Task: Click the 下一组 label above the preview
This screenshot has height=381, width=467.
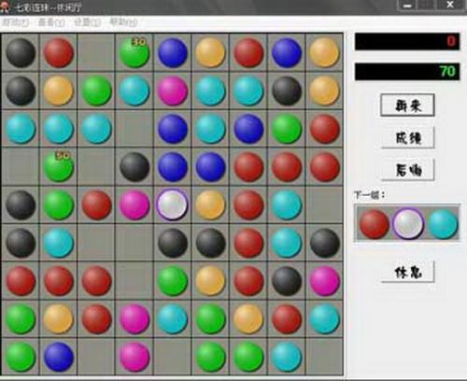Action: 370,195
